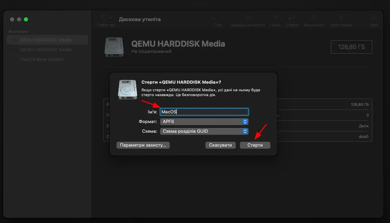This screenshot has height=223, width=390.
Task: Click the Змонтувати mount toolbar icon
Action: [341, 18]
